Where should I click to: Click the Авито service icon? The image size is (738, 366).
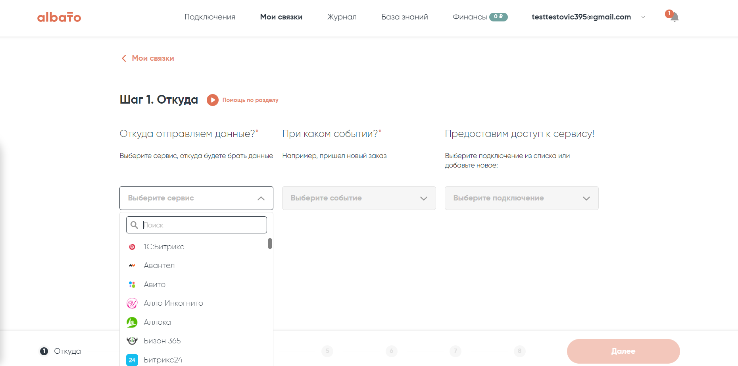pyautogui.click(x=132, y=285)
